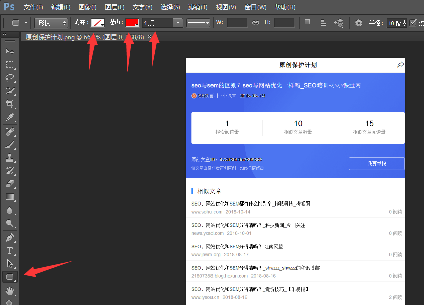Open the 编辑(E) menu
This screenshot has width=424, height=305.
(61, 7)
